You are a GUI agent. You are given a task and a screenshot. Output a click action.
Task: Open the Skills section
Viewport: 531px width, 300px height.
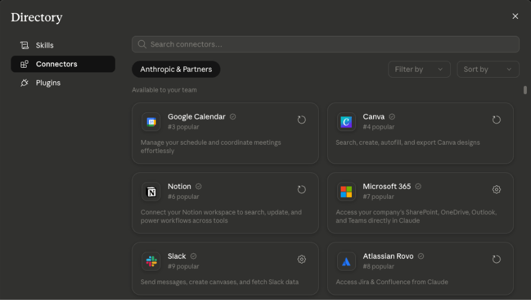[x=63, y=45]
